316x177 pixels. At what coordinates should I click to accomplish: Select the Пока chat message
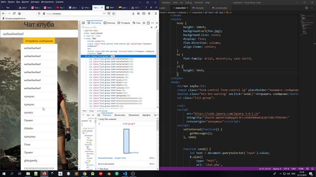(39, 145)
